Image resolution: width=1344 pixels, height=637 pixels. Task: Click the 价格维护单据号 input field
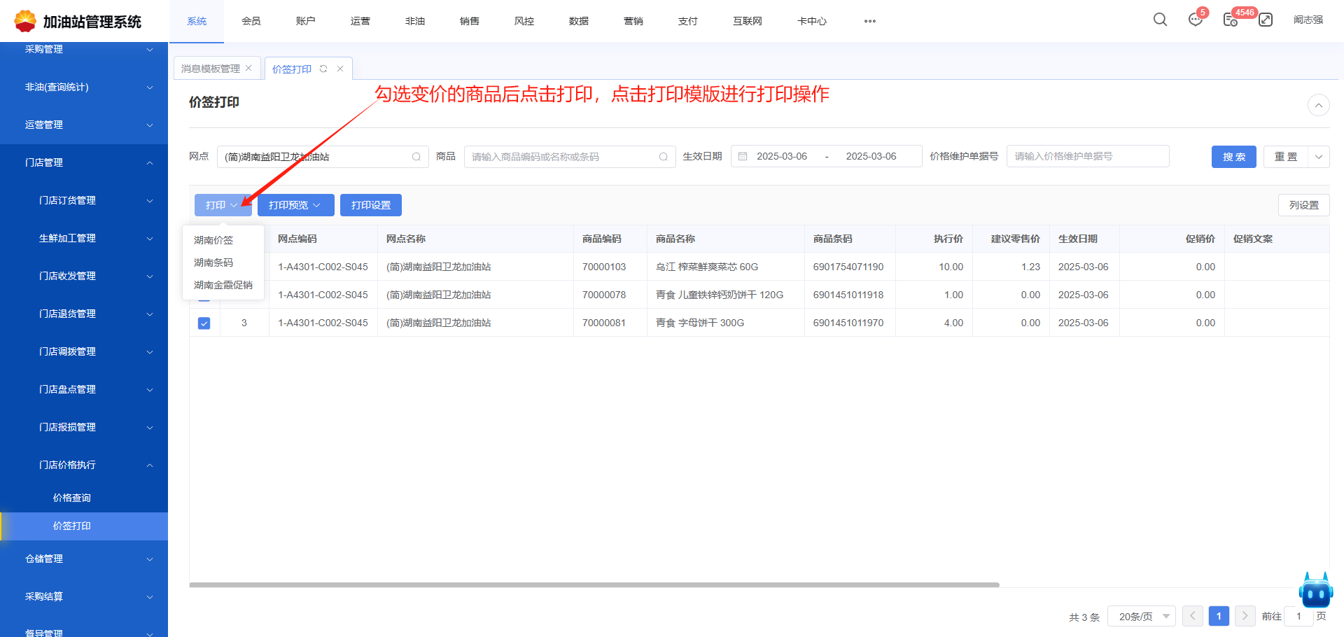click(x=1087, y=156)
